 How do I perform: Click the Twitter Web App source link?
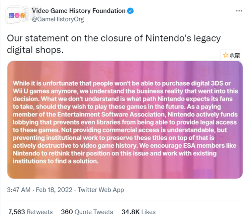point(101,190)
